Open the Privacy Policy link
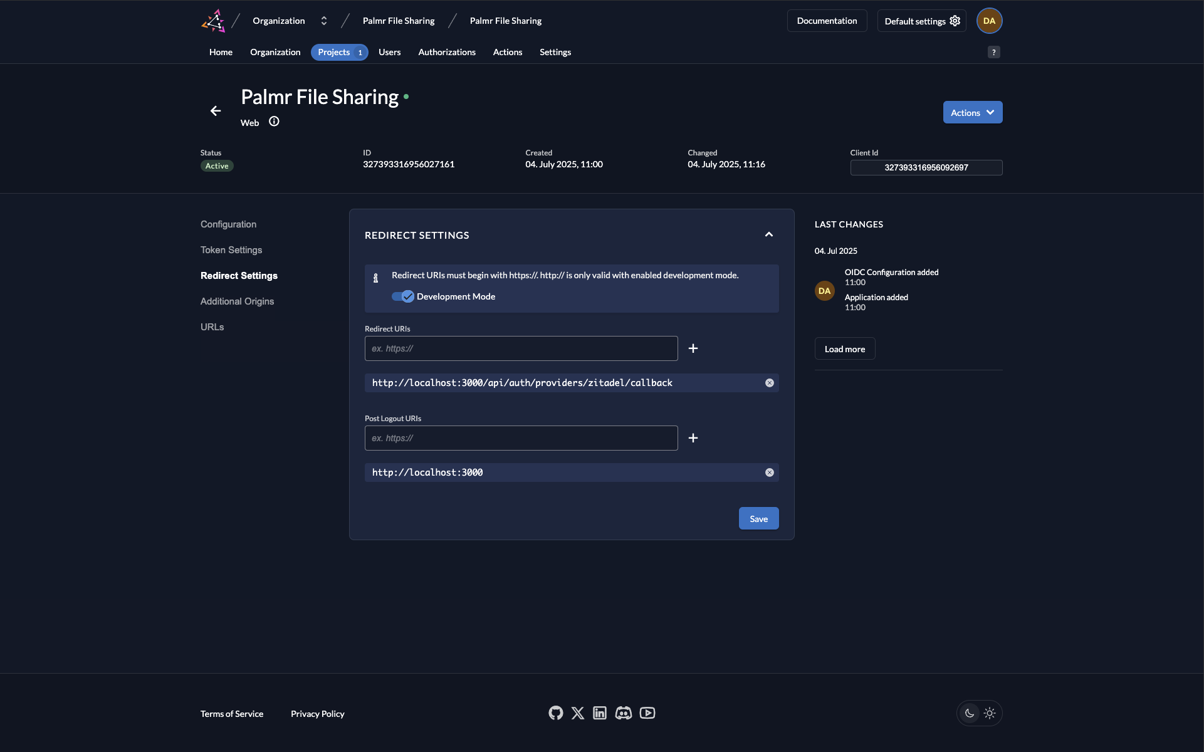This screenshot has width=1204, height=752. (x=318, y=714)
